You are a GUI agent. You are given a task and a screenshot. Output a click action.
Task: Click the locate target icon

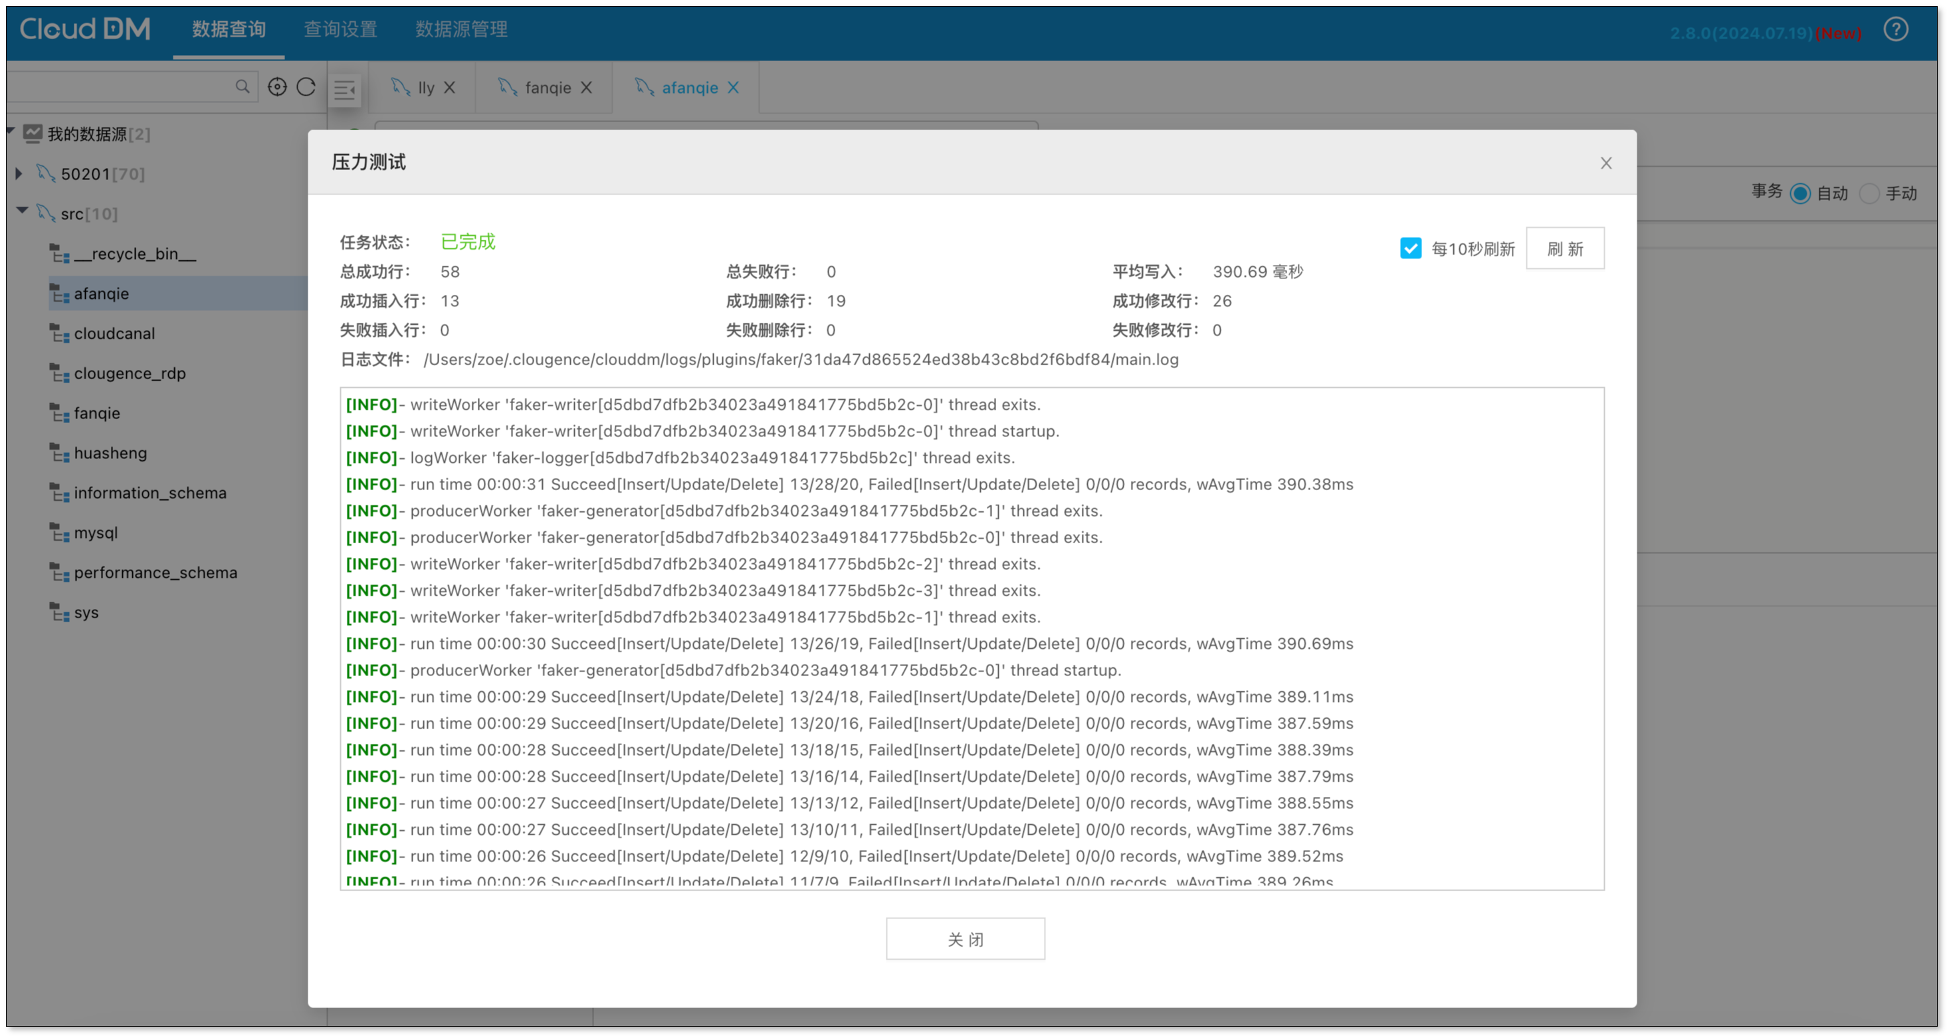(x=277, y=87)
